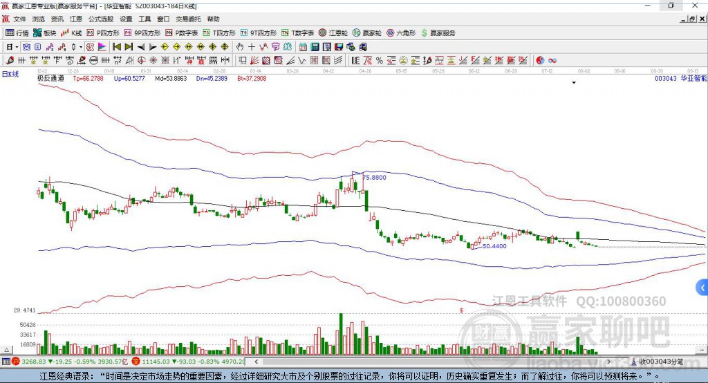Open the 交易委托 menu
This screenshot has height=383, width=708.
[188, 19]
